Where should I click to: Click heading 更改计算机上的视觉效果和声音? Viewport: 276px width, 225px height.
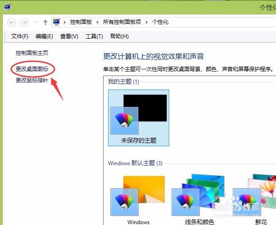click(x=154, y=56)
